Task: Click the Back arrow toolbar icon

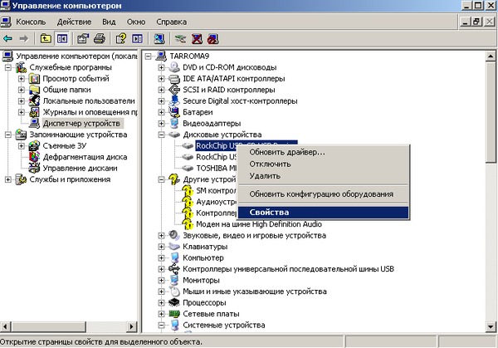Action: 7,38
